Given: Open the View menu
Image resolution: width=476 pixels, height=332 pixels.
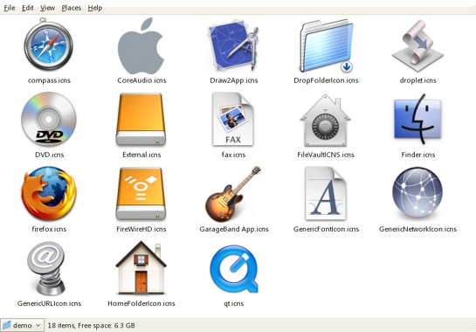Looking at the screenshot, I should pyautogui.click(x=47, y=8).
